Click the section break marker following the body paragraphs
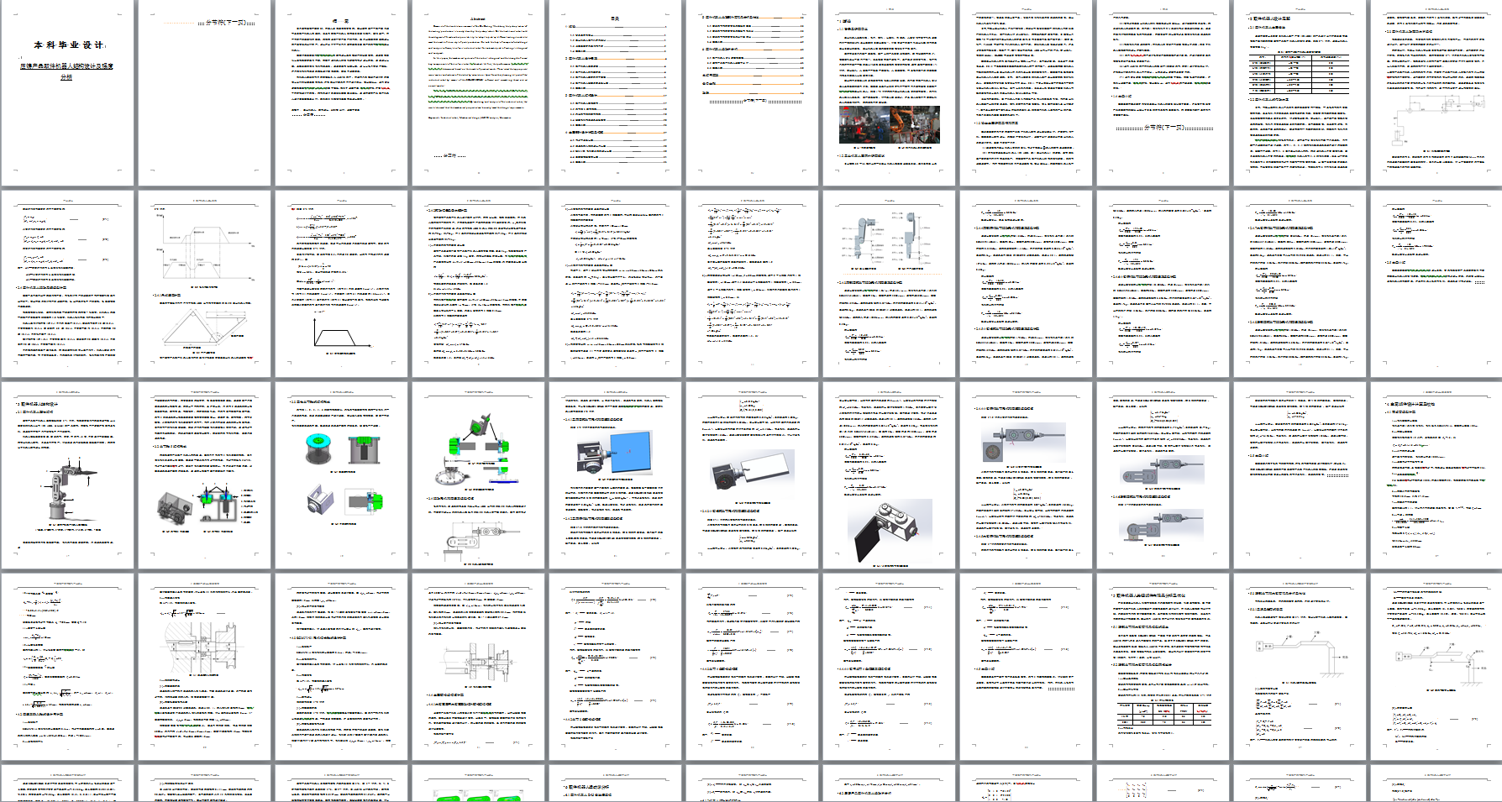Viewport: 1502px width, 802px height. tap(1163, 128)
